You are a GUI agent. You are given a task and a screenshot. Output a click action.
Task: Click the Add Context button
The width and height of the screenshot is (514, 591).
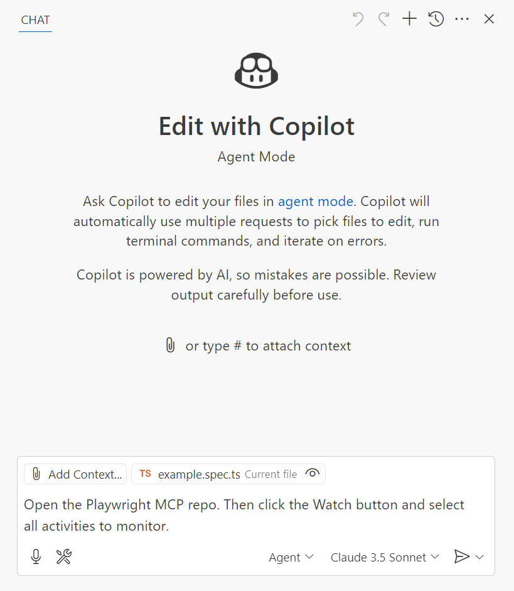click(x=75, y=474)
